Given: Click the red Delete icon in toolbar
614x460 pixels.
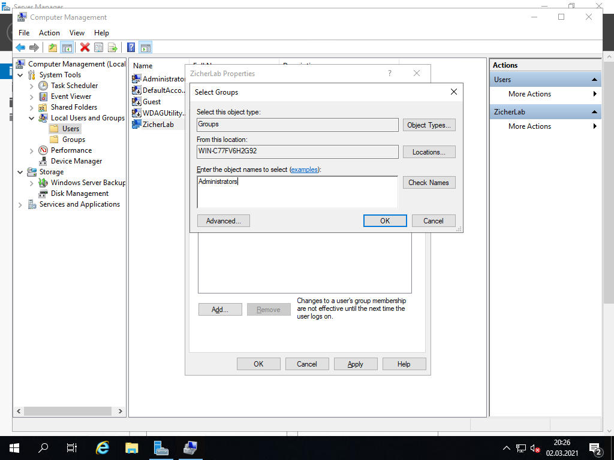Looking at the screenshot, I should tap(85, 48).
